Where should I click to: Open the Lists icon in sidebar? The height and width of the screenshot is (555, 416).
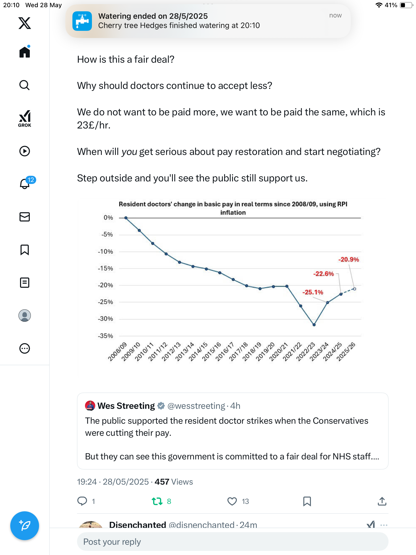click(25, 283)
